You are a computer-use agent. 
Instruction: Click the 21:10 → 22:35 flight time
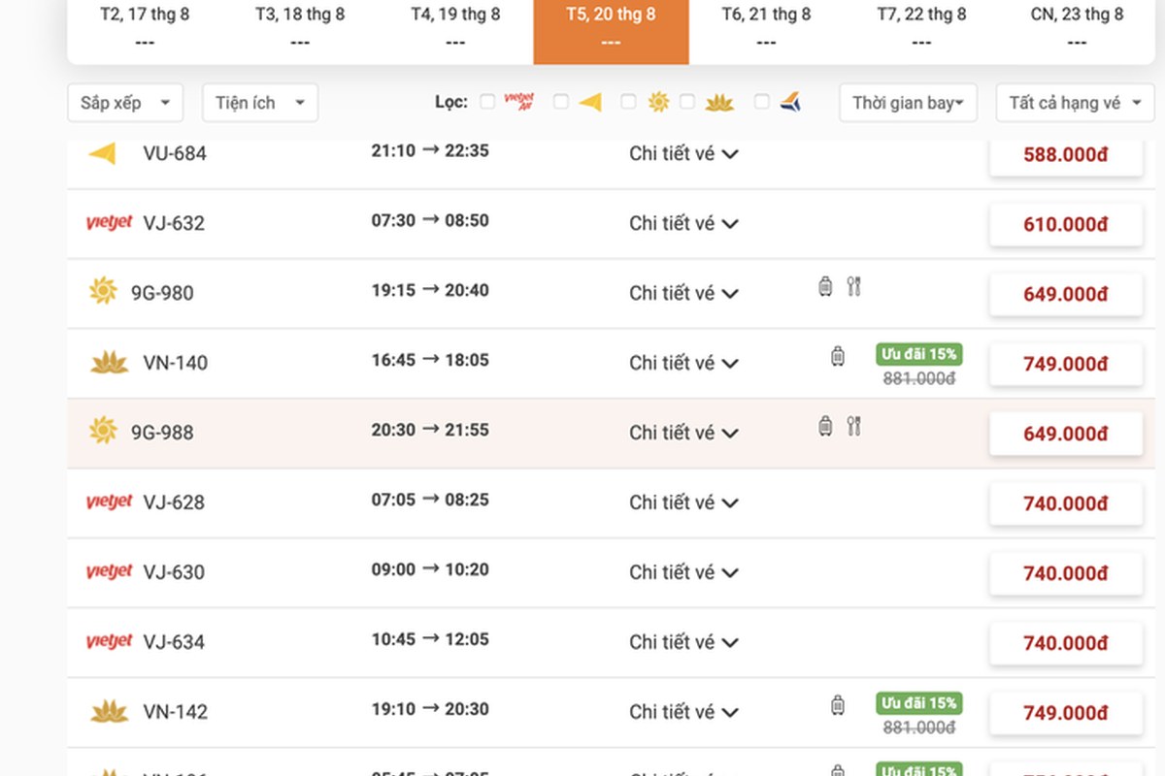pyautogui.click(x=430, y=151)
